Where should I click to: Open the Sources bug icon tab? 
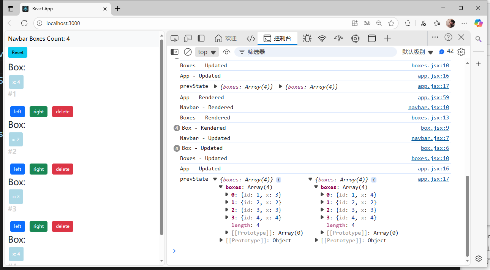[307, 38]
